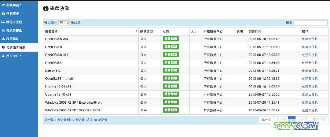
Task: Click the info icon beside 磁盘映像 heading
Action: (46, 8)
